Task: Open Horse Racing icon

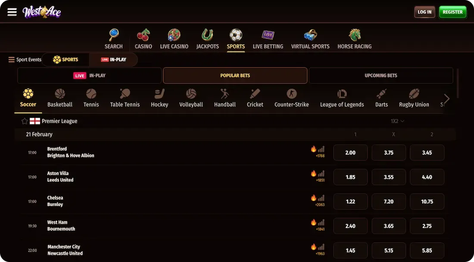Action: point(355,35)
